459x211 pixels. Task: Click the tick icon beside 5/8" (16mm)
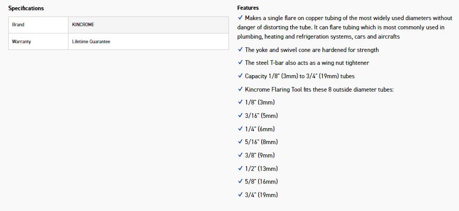[x=240, y=181]
